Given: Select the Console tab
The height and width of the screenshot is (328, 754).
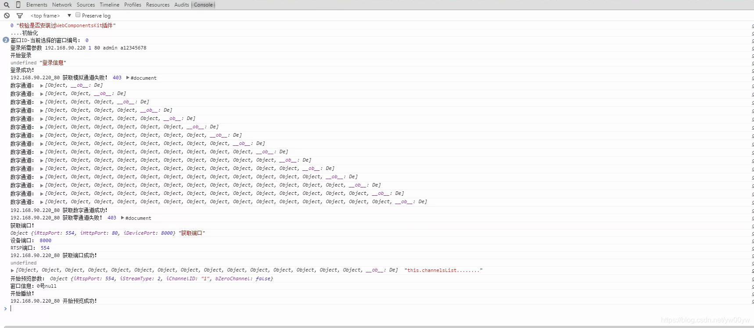Looking at the screenshot, I should click(203, 5).
